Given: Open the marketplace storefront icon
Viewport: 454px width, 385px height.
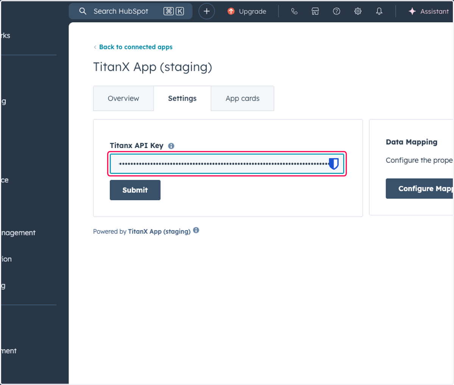Looking at the screenshot, I should click(315, 11).
